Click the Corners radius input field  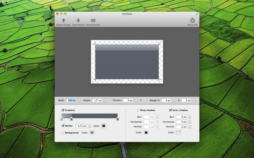(x=128, y=100)
